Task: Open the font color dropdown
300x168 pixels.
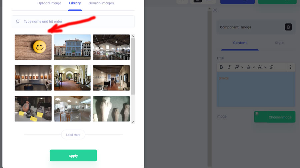Action: 250,67
